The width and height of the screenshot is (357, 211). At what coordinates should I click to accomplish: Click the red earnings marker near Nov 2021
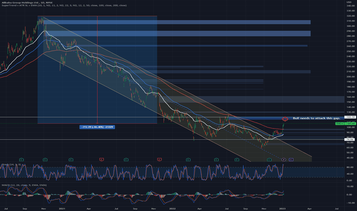pos(159,160)
